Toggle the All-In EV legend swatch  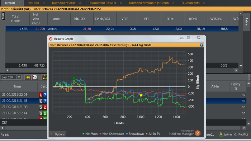coord(146,133)
